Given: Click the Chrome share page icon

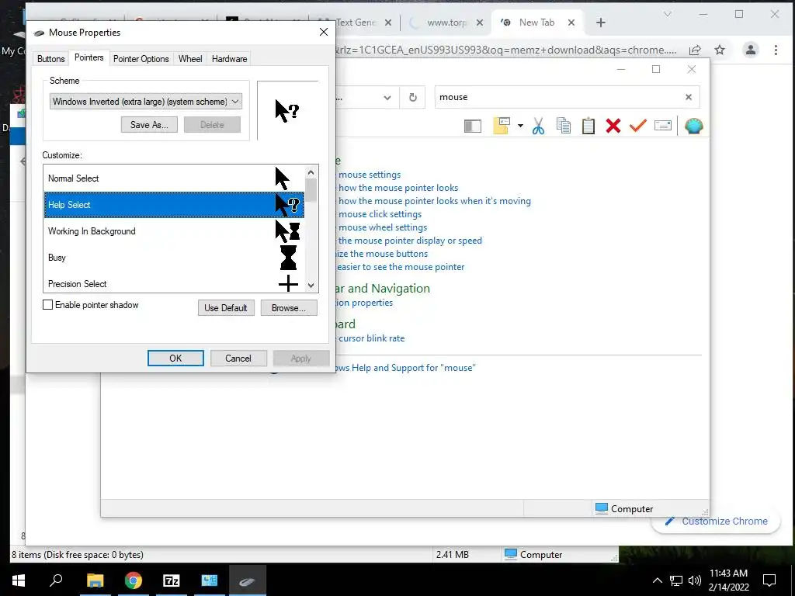Looking at the screenshot, I should click(x=695, y=50).
